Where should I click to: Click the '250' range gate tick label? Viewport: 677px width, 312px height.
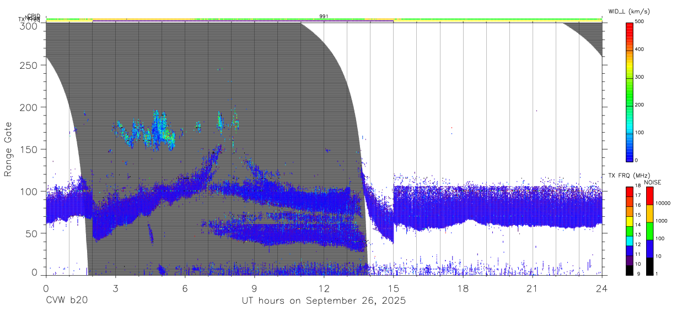tap(29, 65)
